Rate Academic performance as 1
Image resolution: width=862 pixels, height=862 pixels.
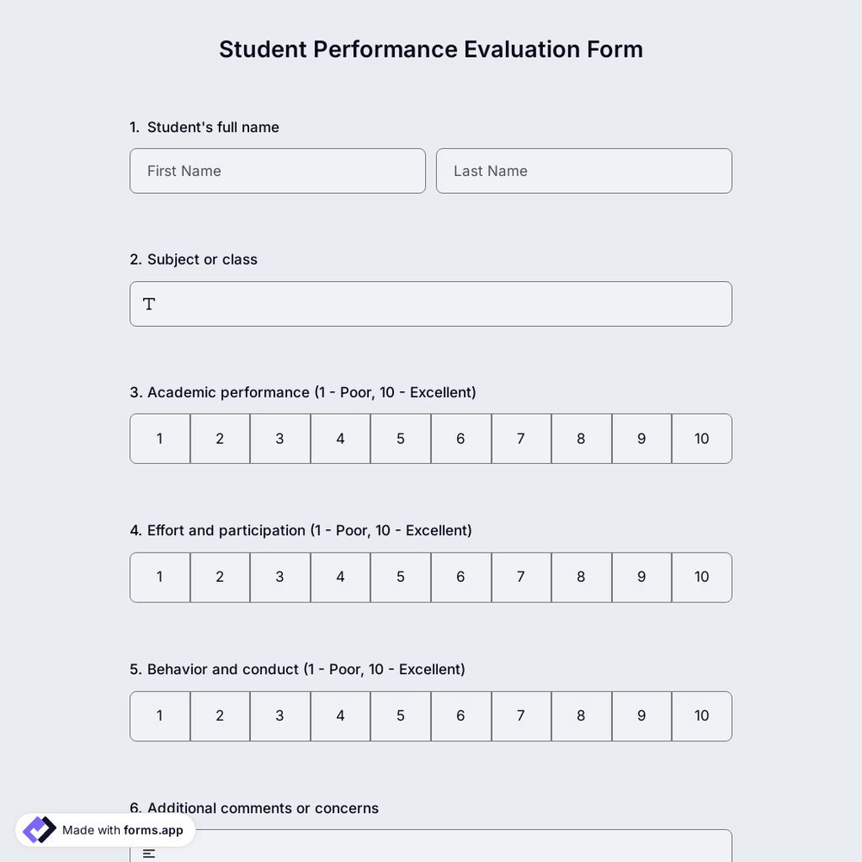point(159,438)
